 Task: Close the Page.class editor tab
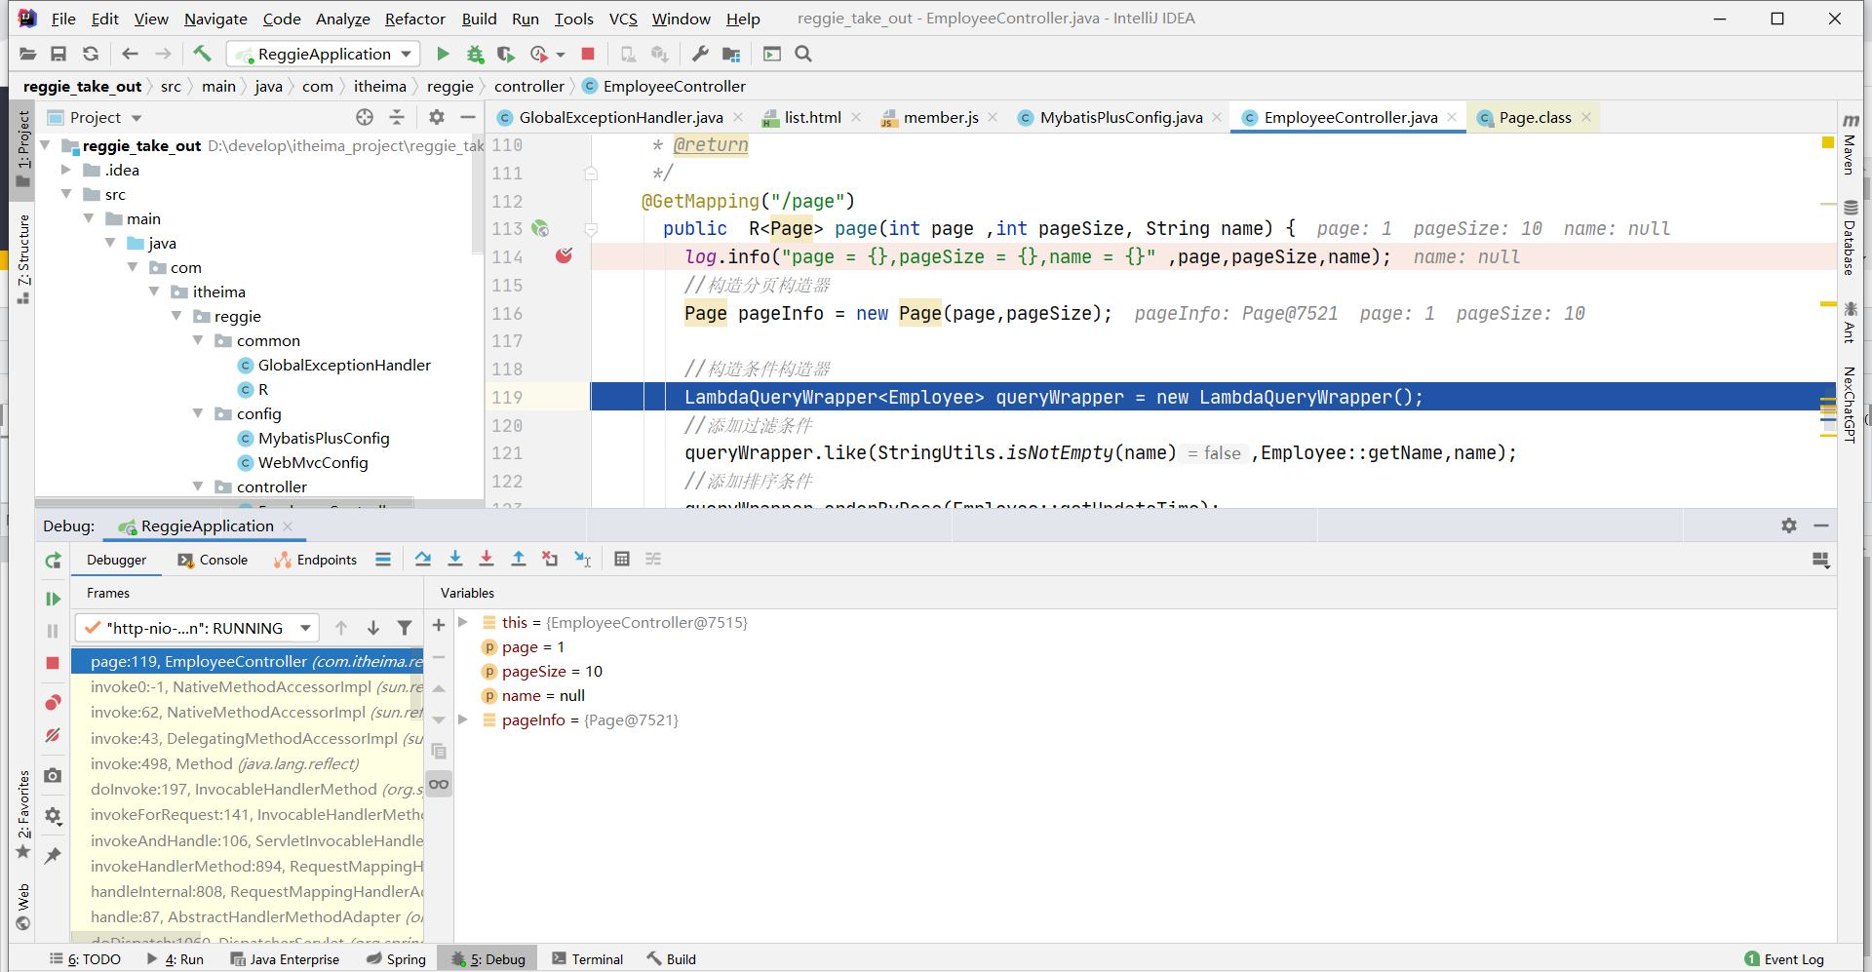coord(1586,117)
